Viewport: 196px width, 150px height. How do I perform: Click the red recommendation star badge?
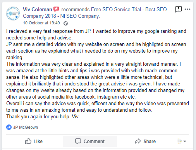click(x=56, y=9)
